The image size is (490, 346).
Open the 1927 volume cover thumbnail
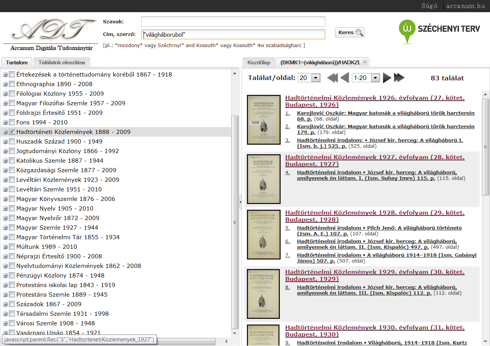(264, 179)
